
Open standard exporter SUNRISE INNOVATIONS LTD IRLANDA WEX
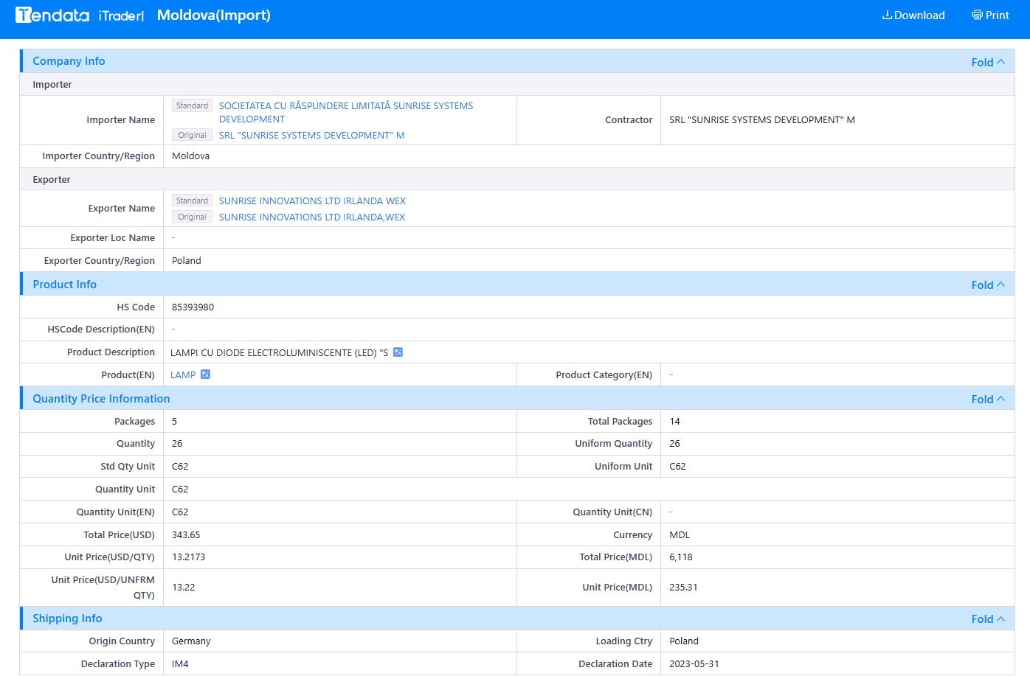click(x=312, y=201)
